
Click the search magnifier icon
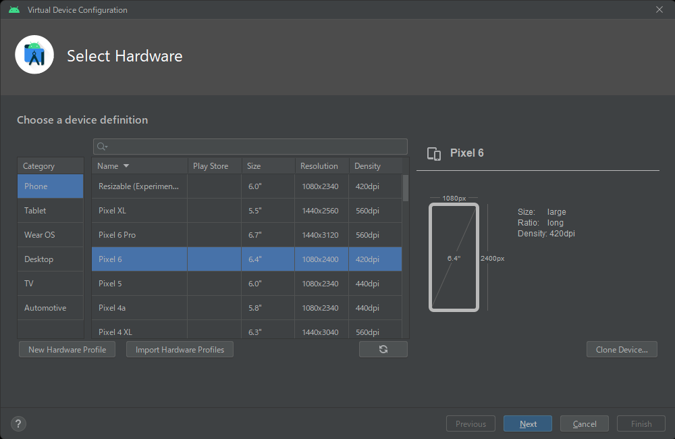click(x=102, y=147)
